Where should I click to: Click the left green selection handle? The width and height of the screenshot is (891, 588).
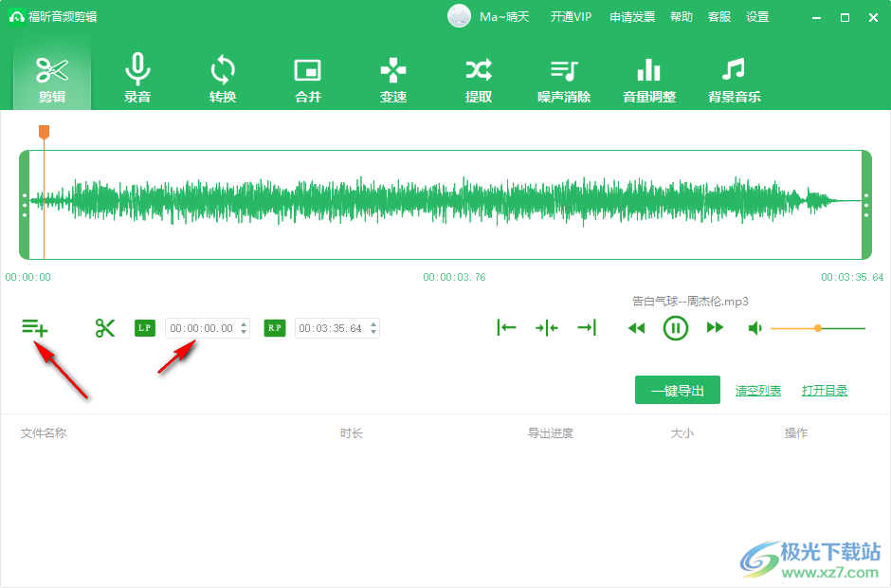point(25,205)
